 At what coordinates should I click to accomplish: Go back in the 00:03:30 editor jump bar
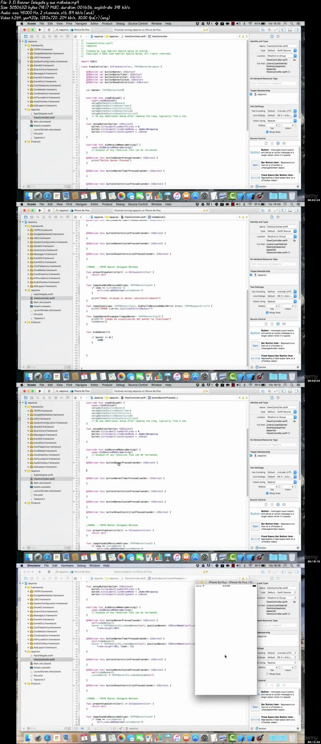tap(81, 36)
